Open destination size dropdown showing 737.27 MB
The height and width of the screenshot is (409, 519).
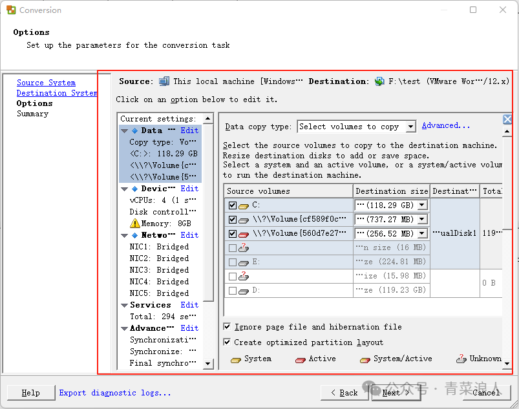point(421,220)
